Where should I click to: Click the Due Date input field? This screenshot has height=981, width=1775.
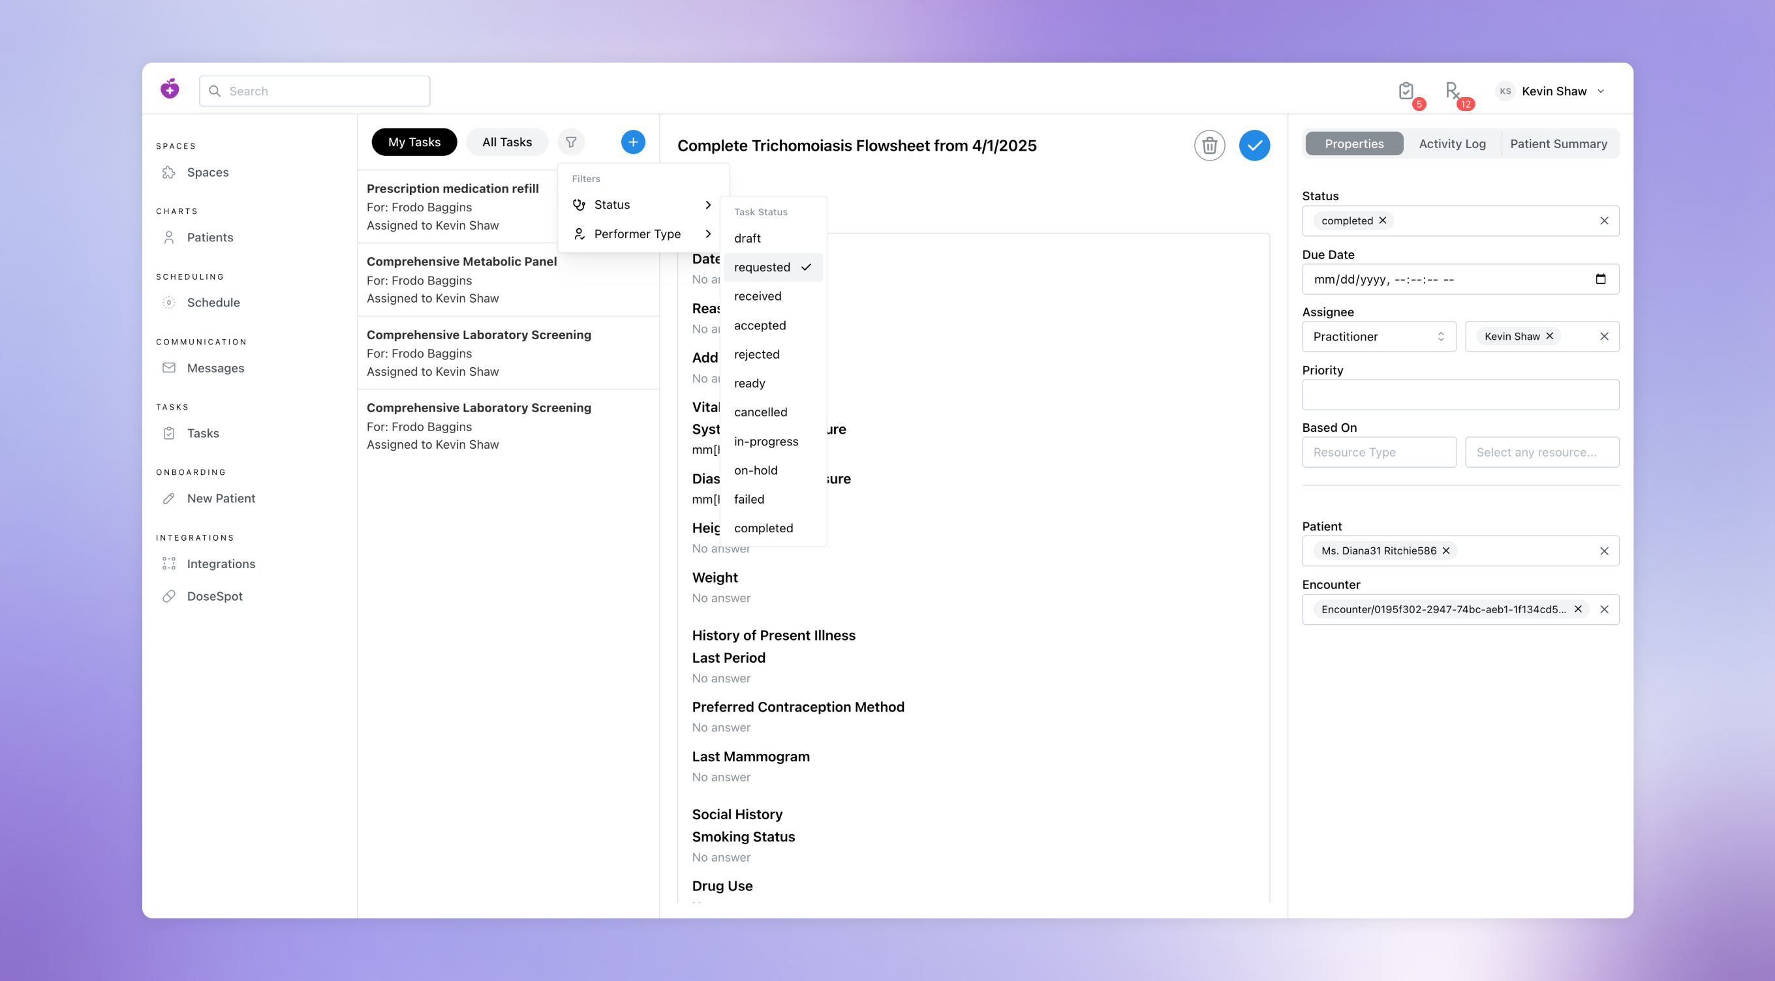(1460, 279)
